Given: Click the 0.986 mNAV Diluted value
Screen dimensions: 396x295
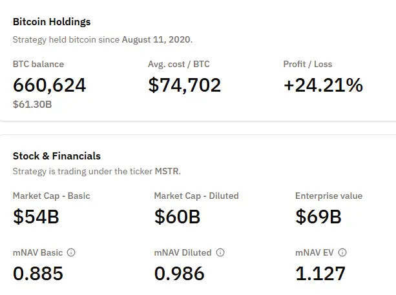Looking at the screenshot, I should pyautogui.click(x=180, y=274).
